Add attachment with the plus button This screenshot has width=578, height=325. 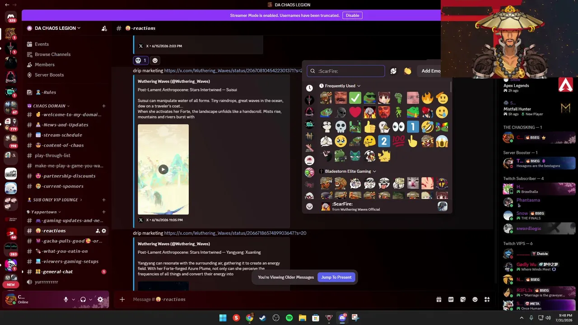point(122,299)
